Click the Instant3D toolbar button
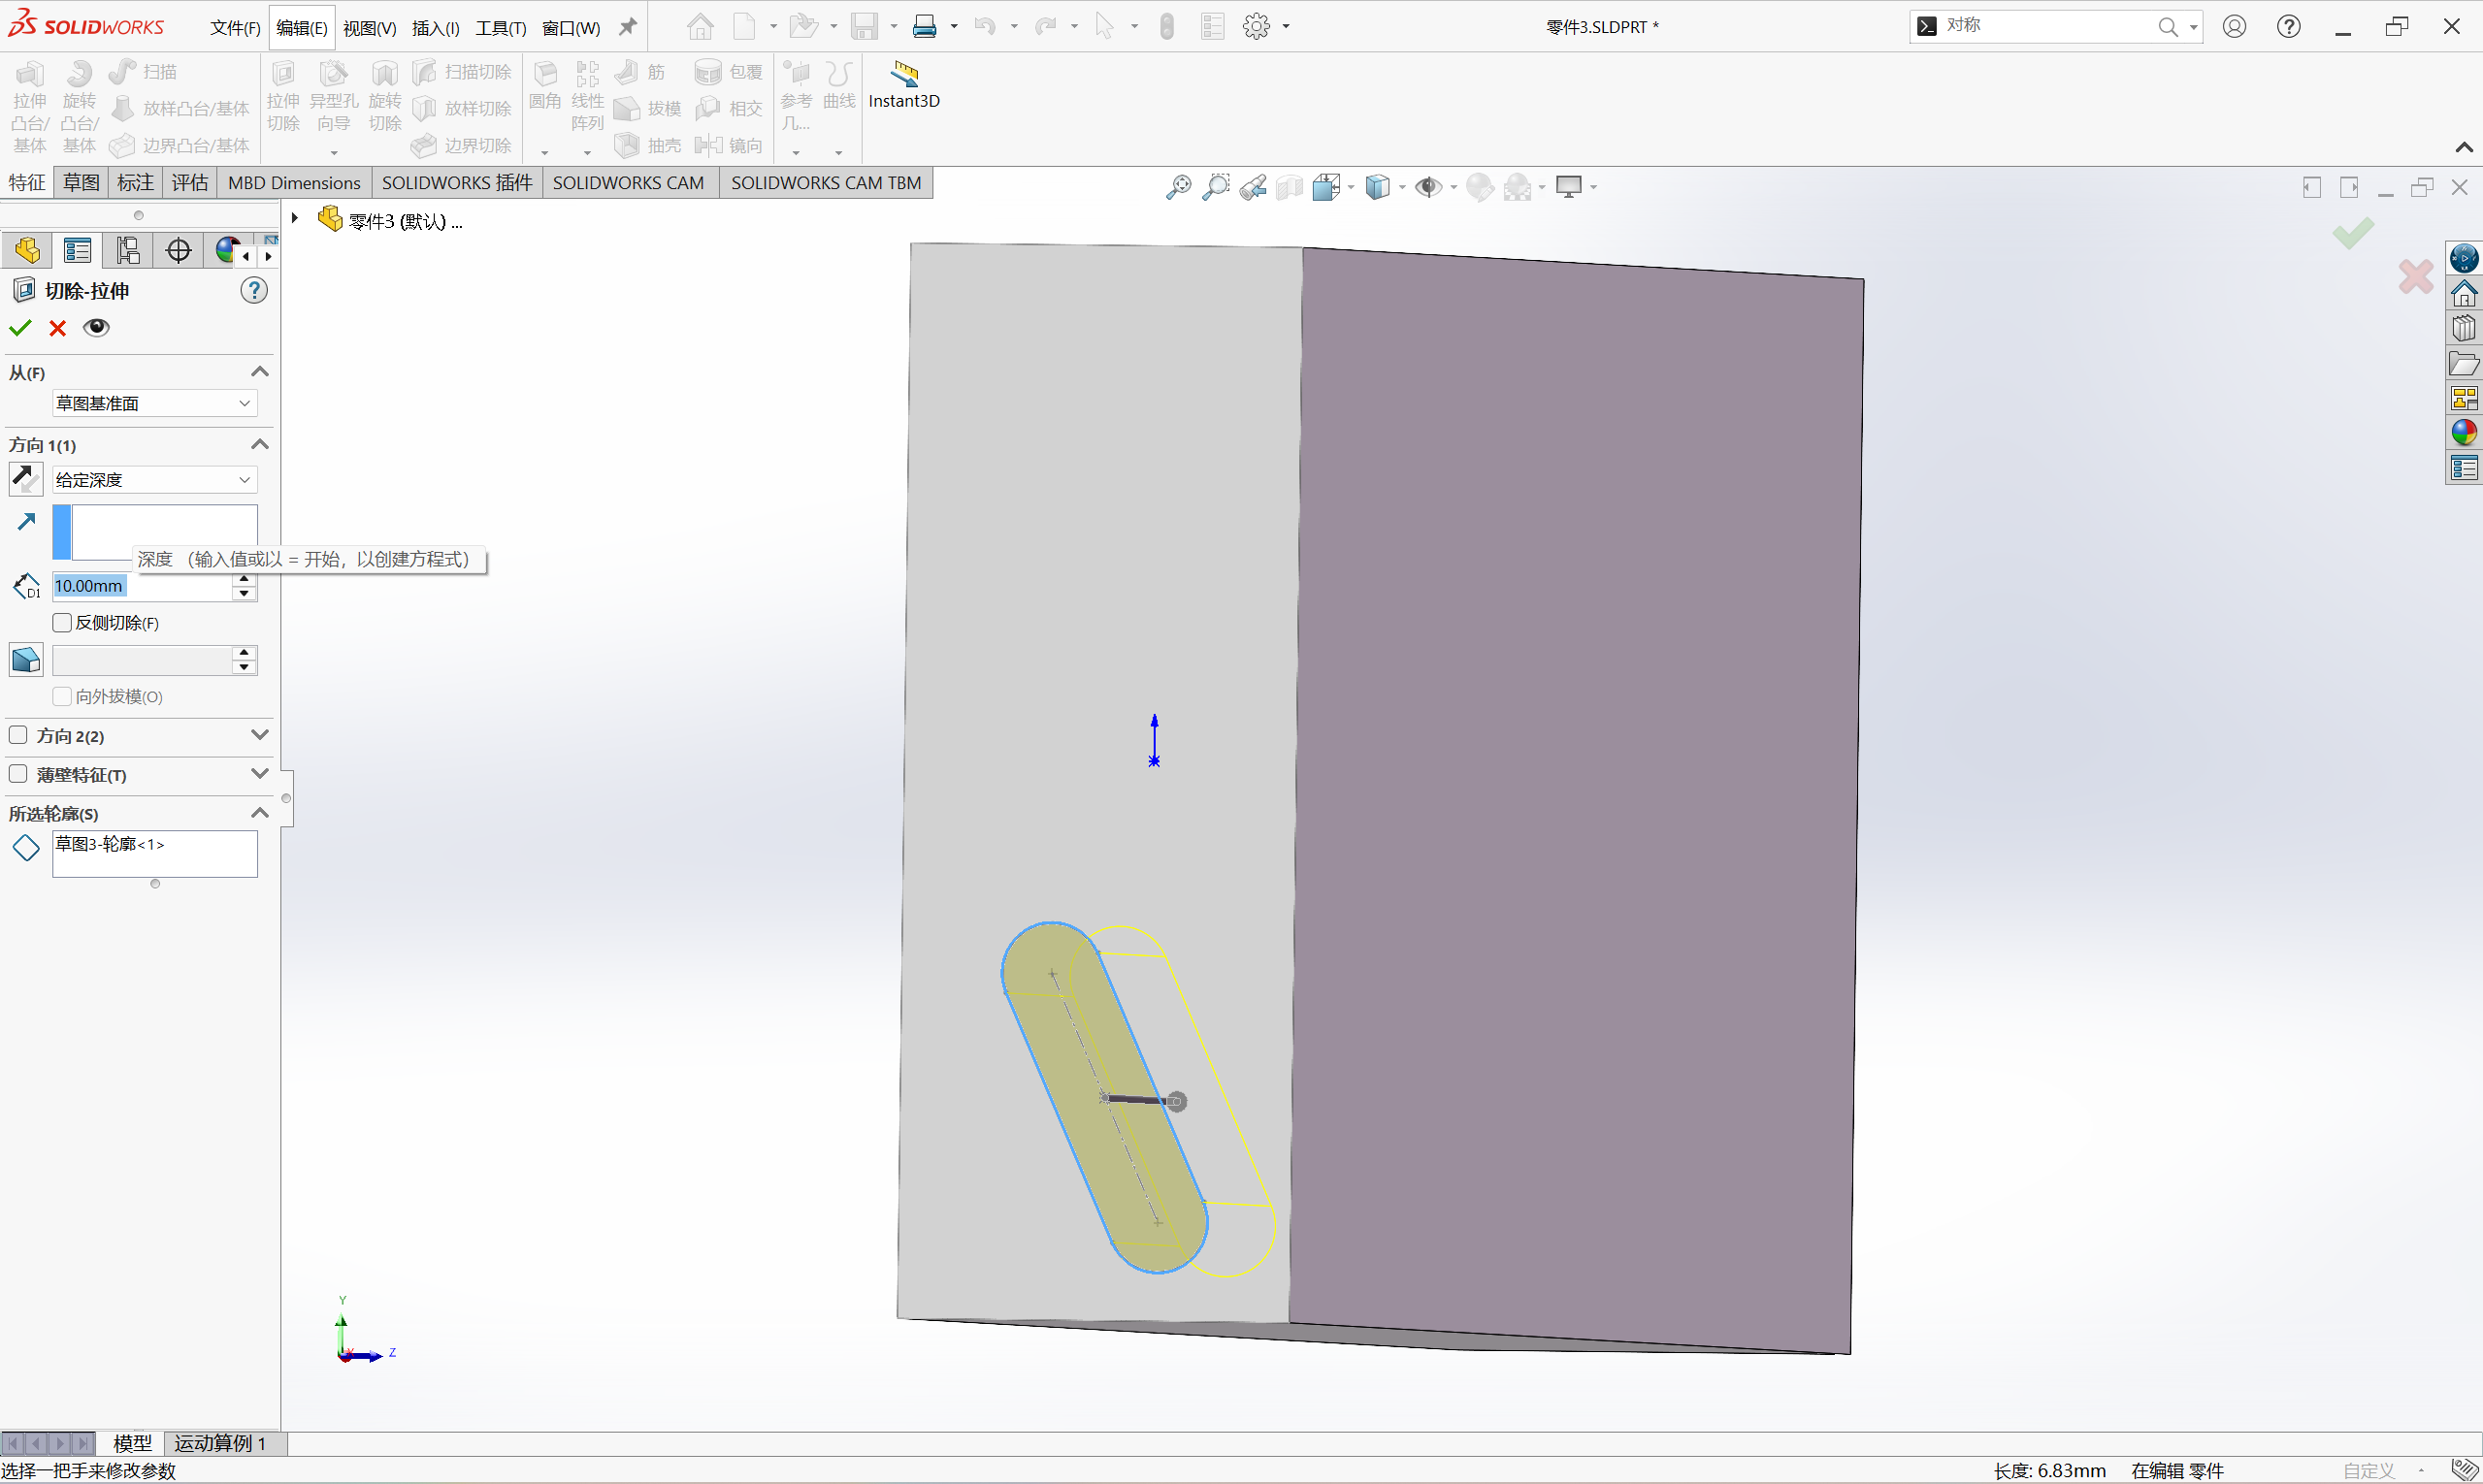The height and width of the screenshot is (1484, 2483). 903,85
